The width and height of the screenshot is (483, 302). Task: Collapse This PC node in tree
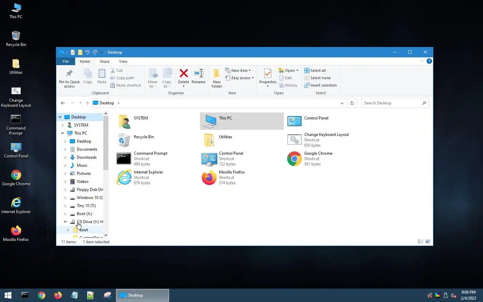point(62,133)
